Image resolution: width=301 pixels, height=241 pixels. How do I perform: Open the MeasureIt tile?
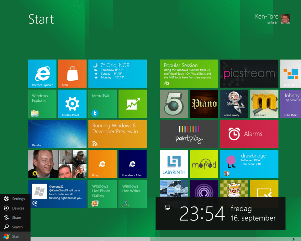tap(264, 104)
